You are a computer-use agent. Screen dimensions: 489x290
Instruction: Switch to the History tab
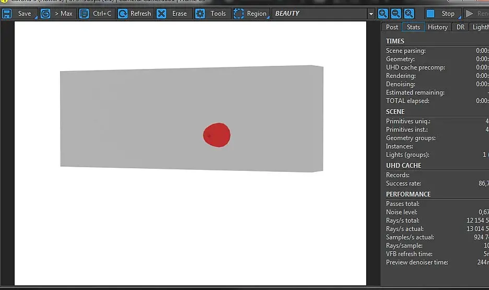click(438, 27)
